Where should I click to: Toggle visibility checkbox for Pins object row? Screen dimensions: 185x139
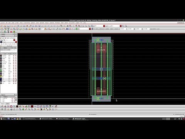click(x=12, y=100)
